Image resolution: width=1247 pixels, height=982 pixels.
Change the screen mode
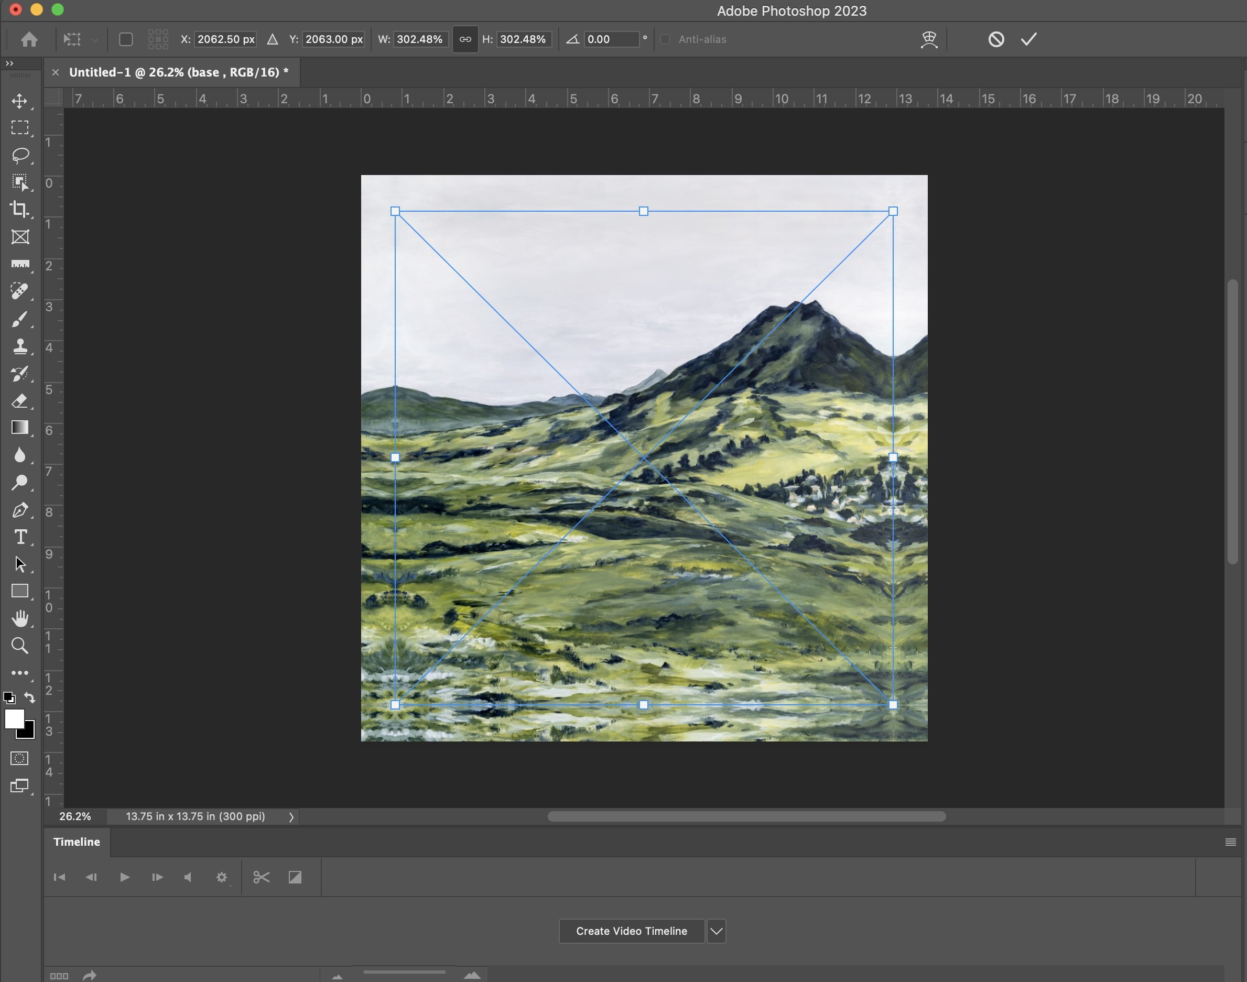(x=19, y=786)
